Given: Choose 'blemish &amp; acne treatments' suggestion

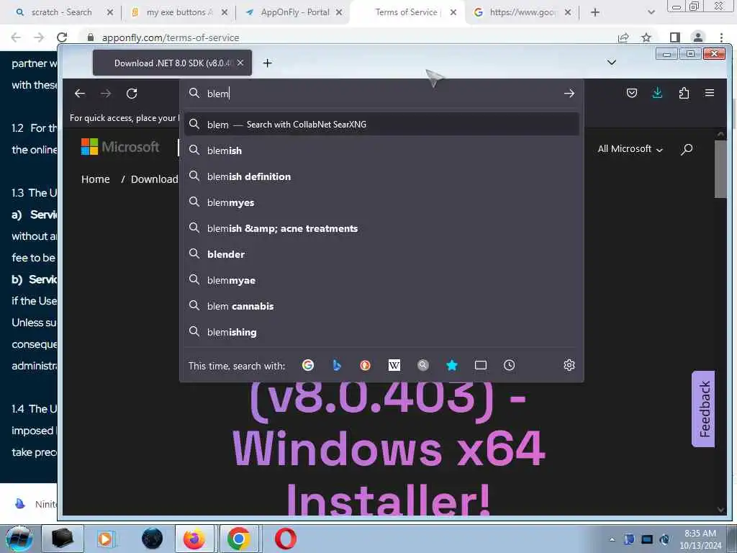Looking at the screenshot, I should (x=381, y=228).
